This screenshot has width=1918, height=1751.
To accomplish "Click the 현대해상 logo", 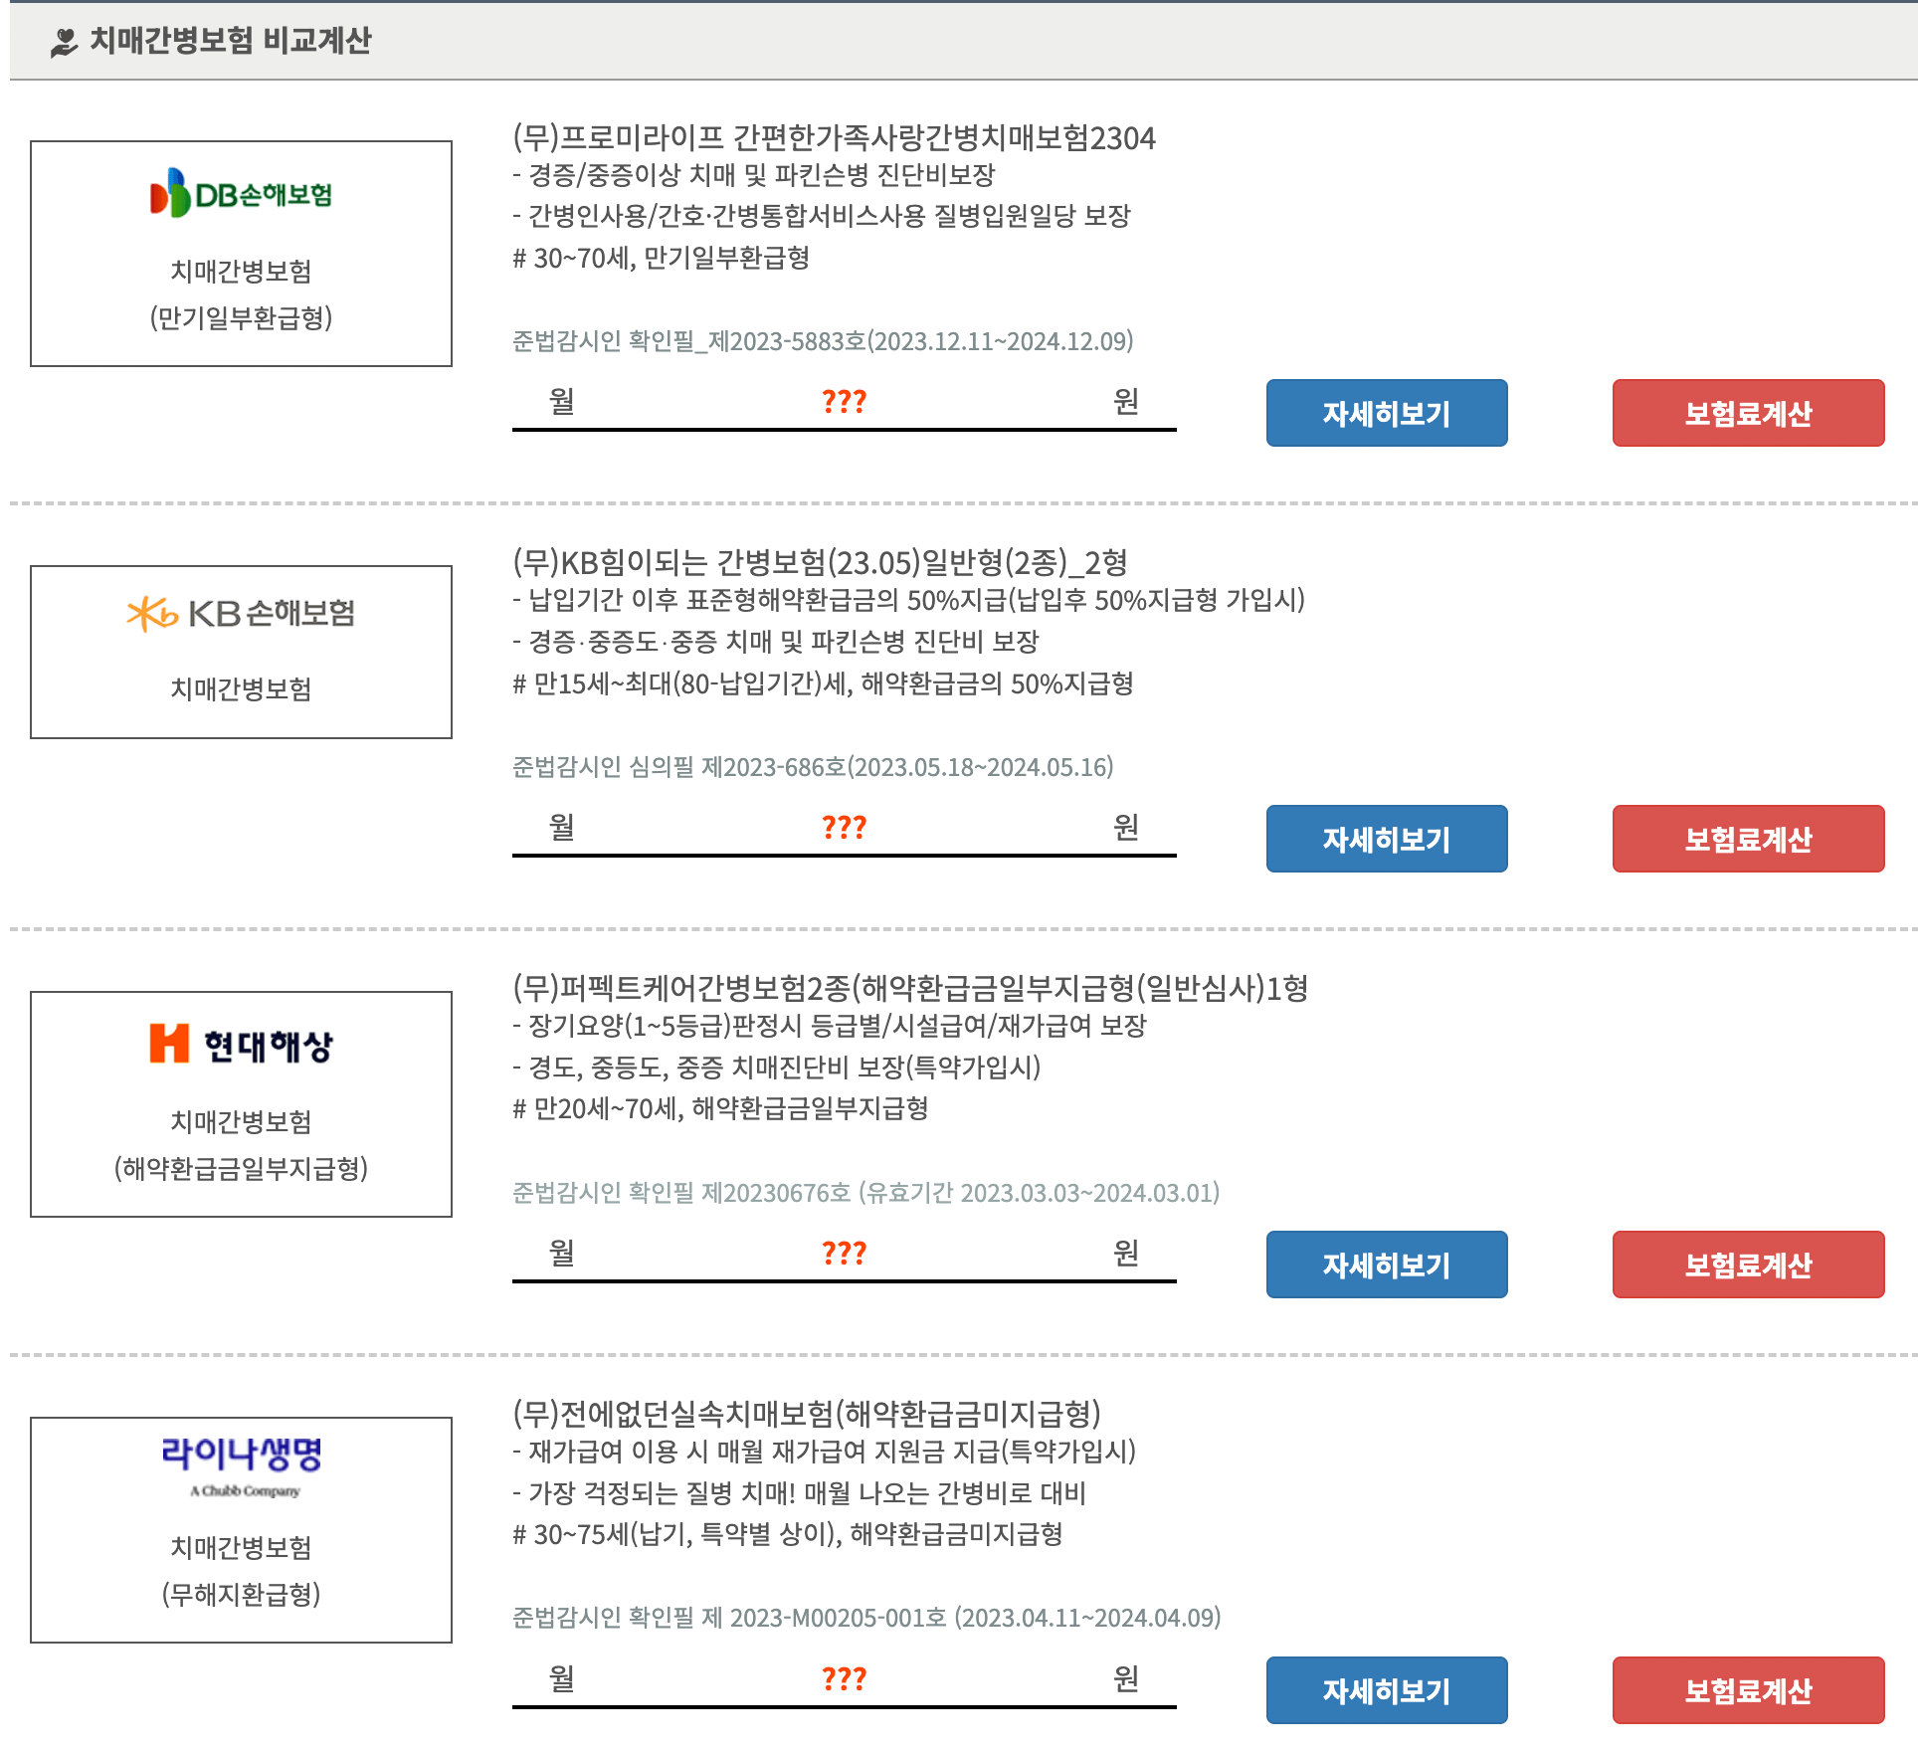I will pos(241,1045).
